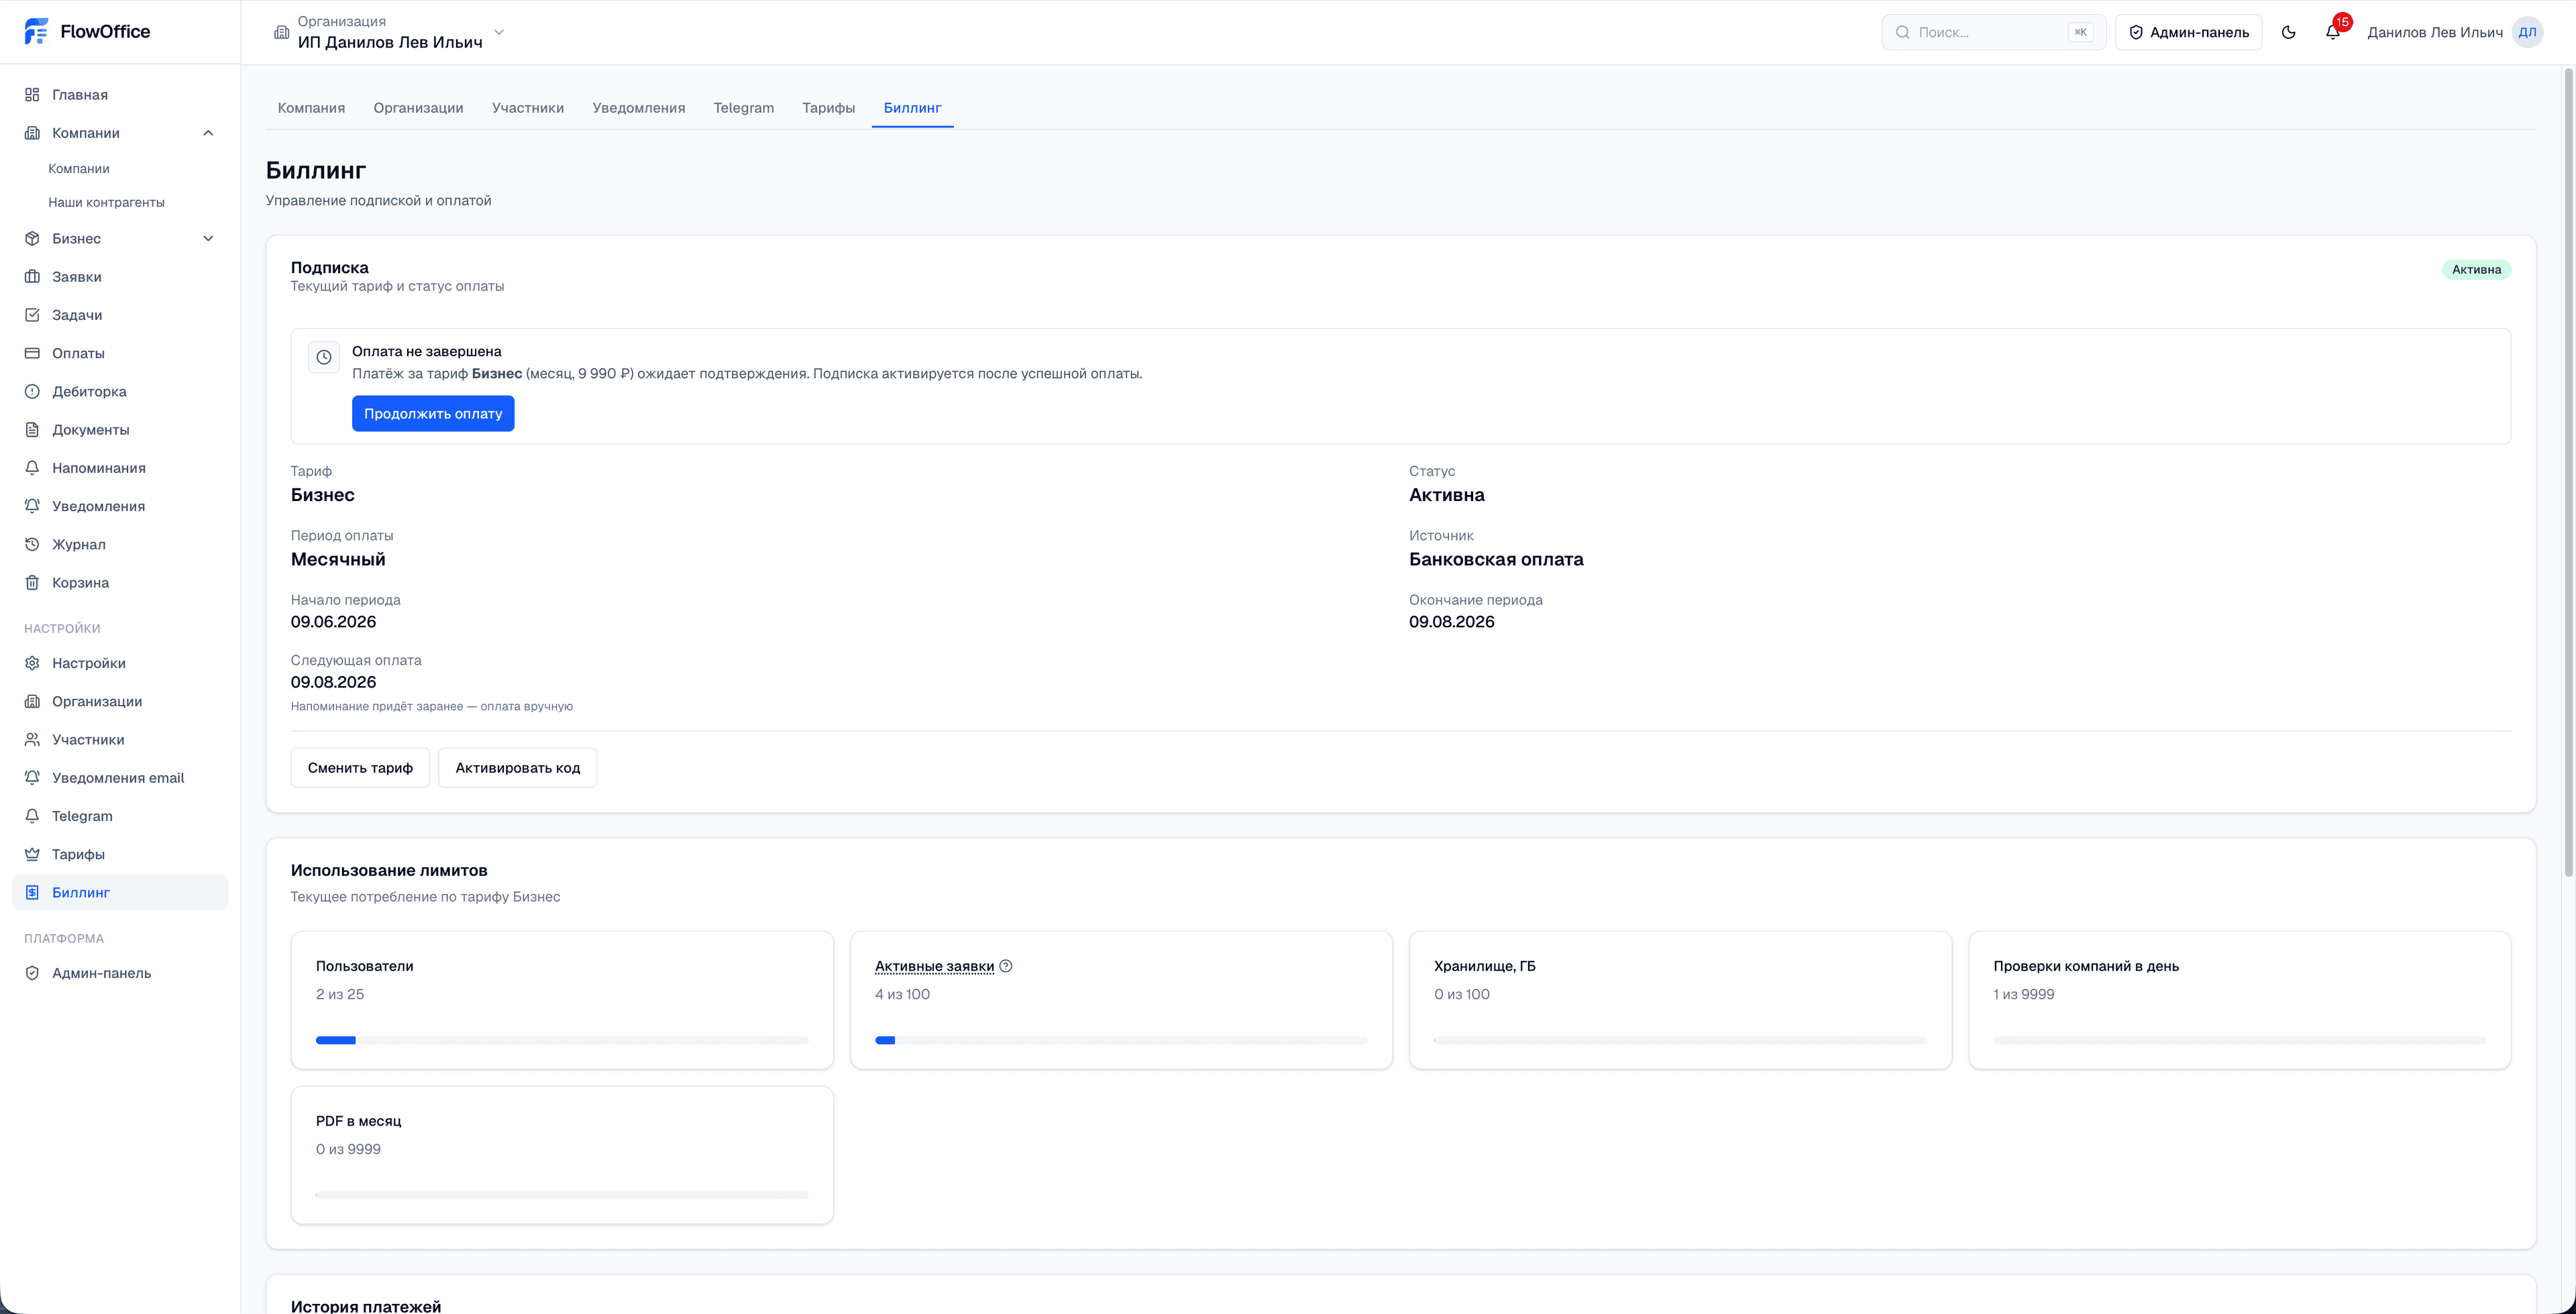Click the Активные заявки usage progress bar
Image resolution: width=2576 pixels, height=1314 pixels.
(x=1121, y=1041)
